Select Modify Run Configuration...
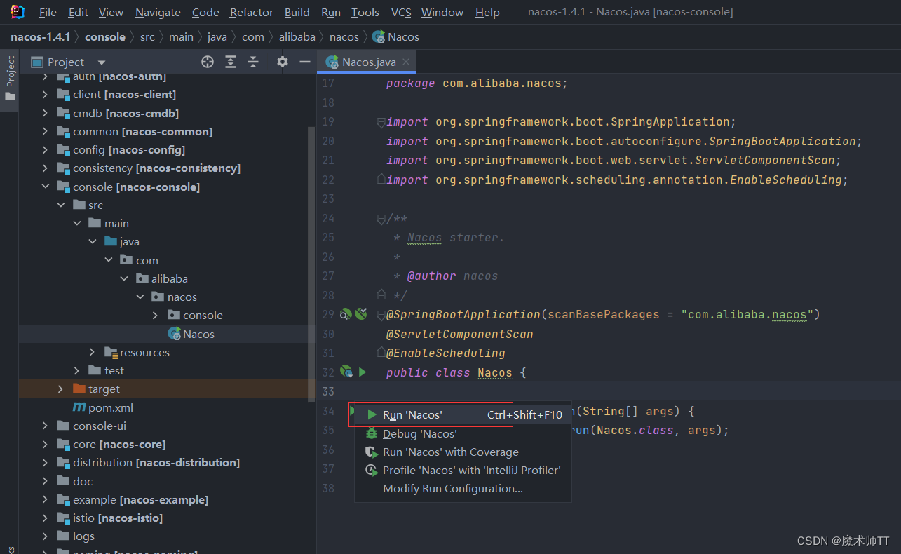The height and width of the screenshot is (554, 901). click(x=462, y=488)
